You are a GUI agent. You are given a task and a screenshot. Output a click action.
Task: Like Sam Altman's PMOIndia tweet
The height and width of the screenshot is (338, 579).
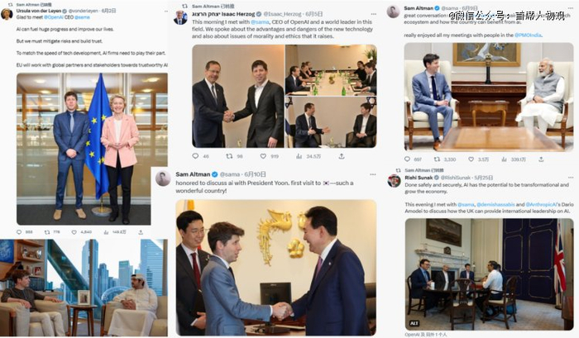[x=471, y=159]
